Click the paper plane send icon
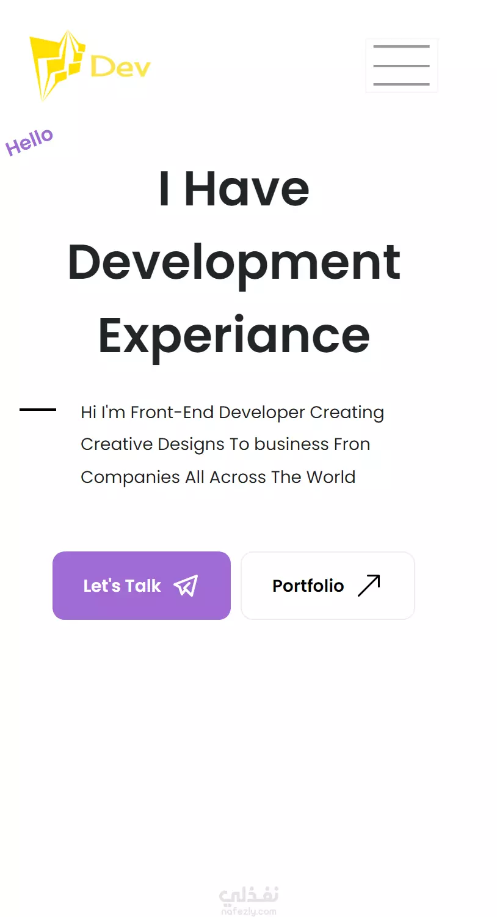Viewport: 497px width, 917px height. 186,586
